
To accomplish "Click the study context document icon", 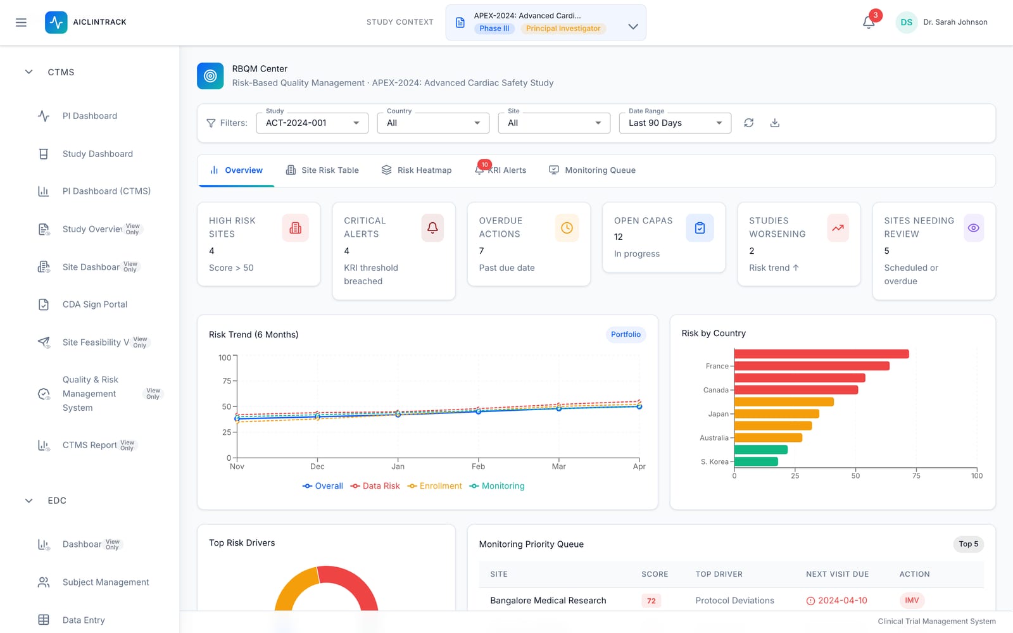I will coord(460,23).
